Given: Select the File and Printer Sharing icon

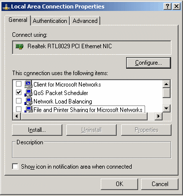Looking at the screenshot, I should (x=28, y=109).
